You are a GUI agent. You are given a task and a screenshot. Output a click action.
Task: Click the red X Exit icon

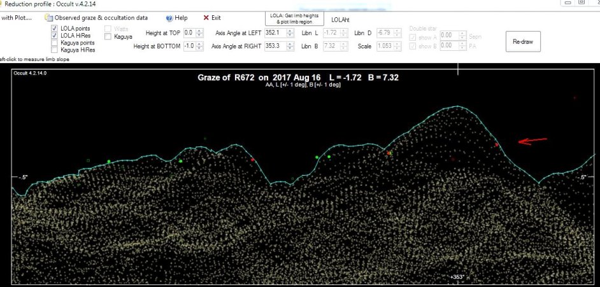(206, 18)
